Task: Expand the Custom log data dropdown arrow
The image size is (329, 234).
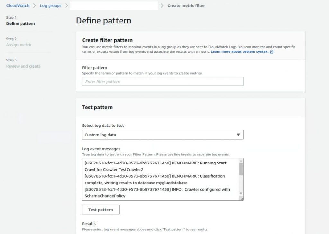Action: click(x=238, y=135)
